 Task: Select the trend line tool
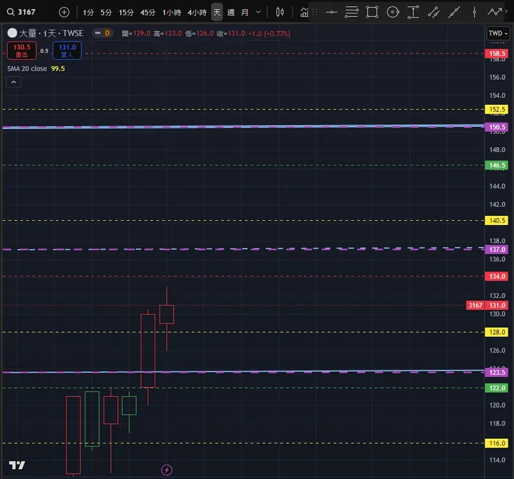coord(454,12)
